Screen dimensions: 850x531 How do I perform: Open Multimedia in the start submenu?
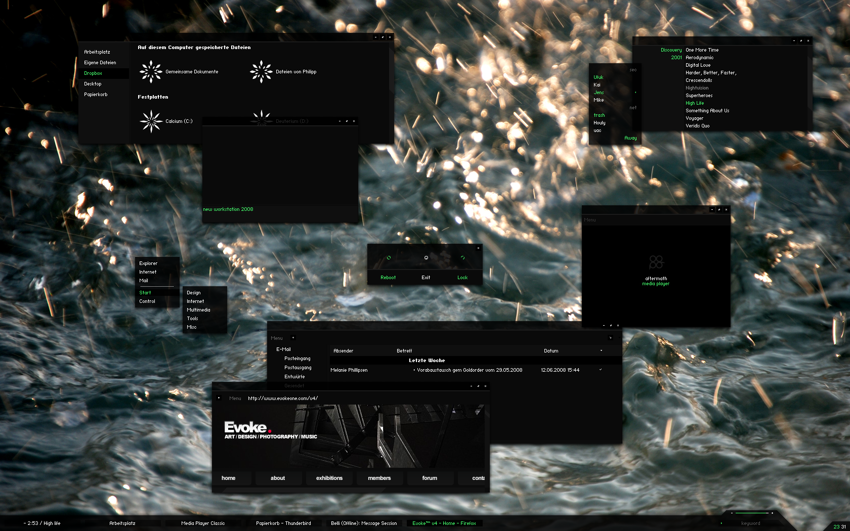click(198, 310)
